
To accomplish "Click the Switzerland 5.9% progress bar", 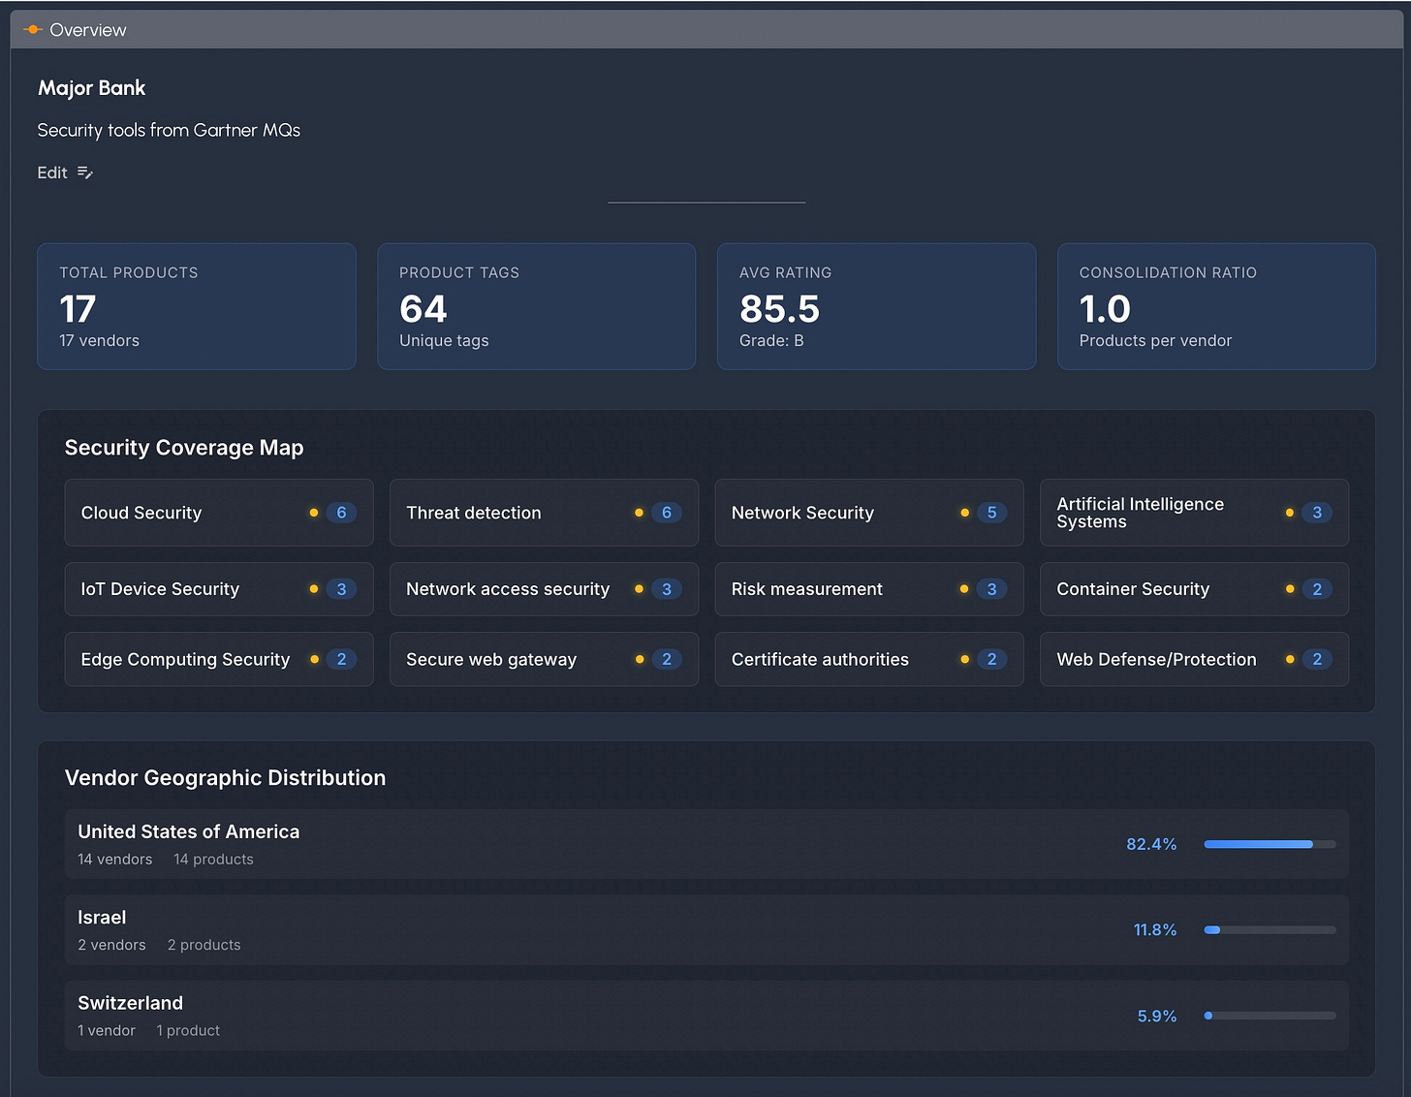I will coord(1270,1016).
